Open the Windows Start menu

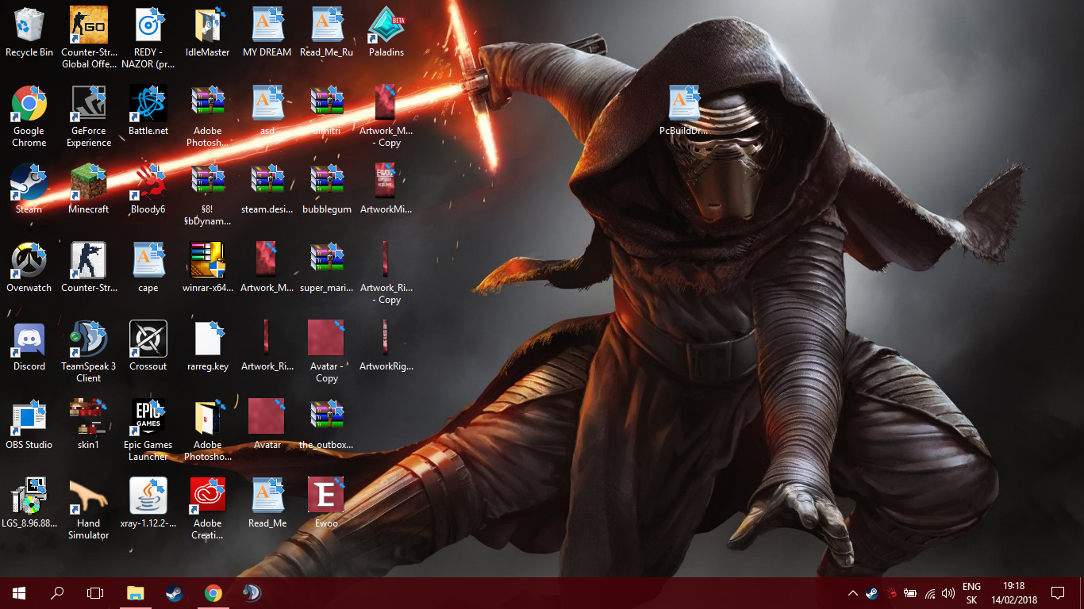(x=19, y=593)
